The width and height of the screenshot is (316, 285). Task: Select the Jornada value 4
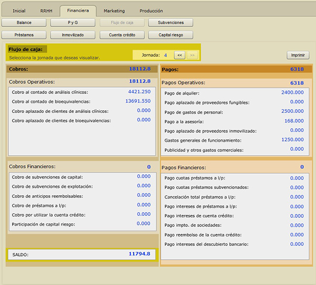[x=165, y=55]
